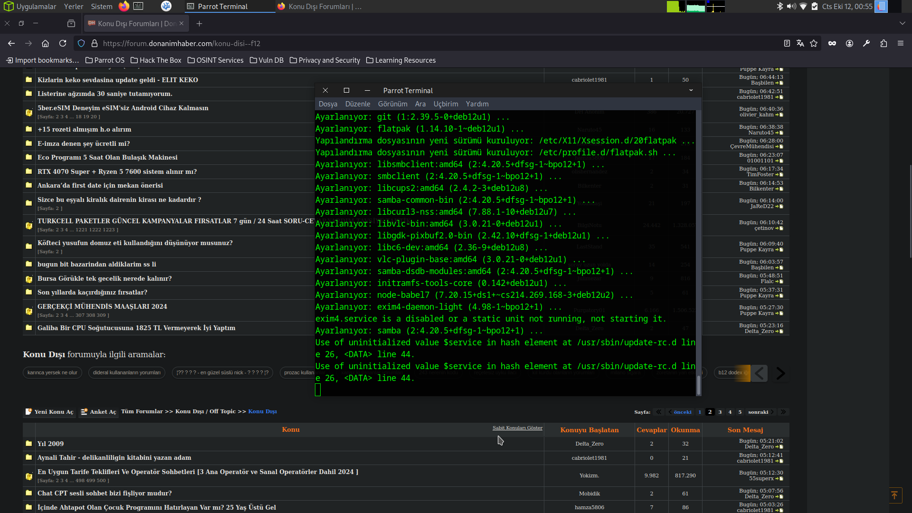Toggle Reader view icon in address bar
The width and height of the screenshot is (912, 513).
[x=787, y=43]
